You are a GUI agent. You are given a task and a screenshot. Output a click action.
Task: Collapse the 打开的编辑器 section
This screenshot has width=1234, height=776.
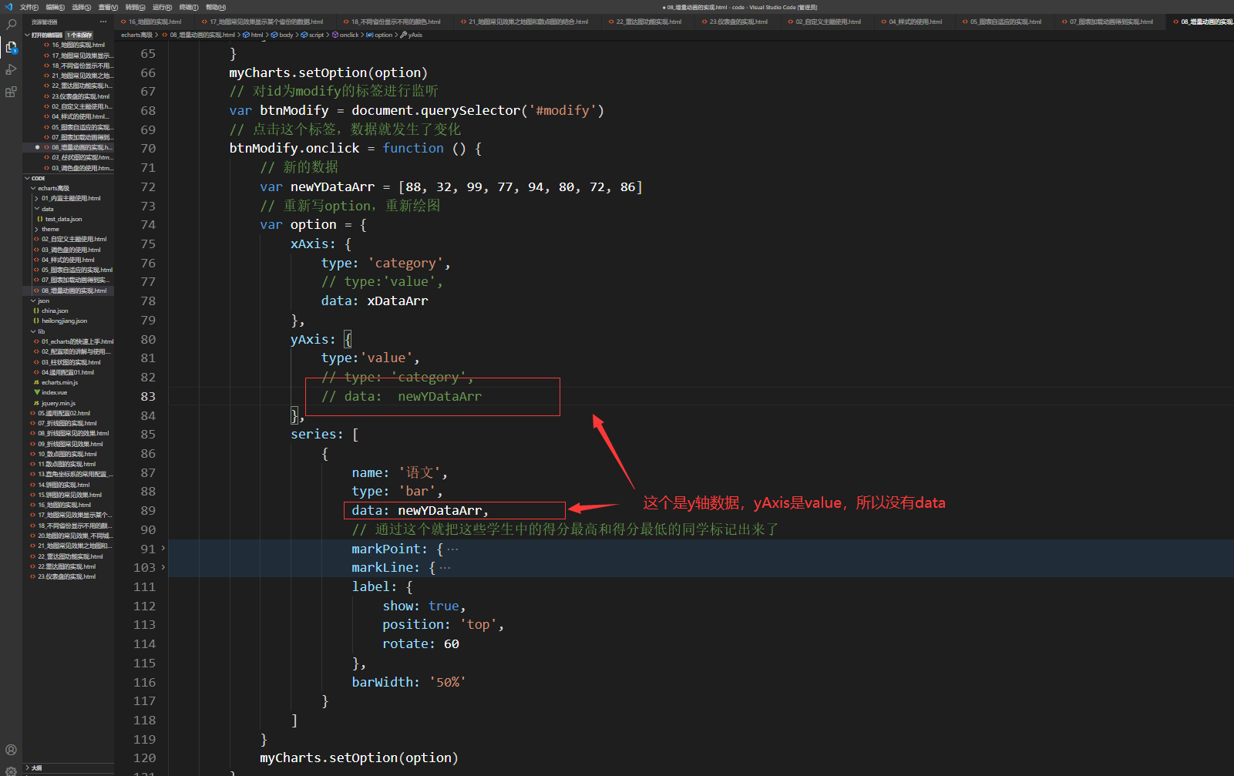point(28,35)
